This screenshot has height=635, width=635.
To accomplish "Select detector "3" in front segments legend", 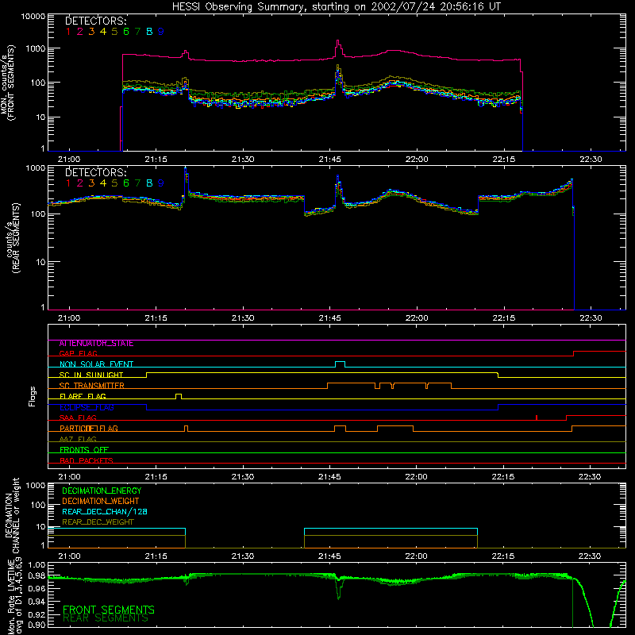I will point(91,32).
